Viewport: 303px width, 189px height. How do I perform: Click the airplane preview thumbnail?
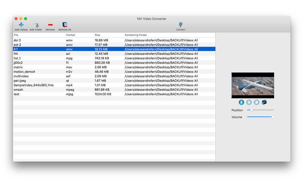[253, 85]
